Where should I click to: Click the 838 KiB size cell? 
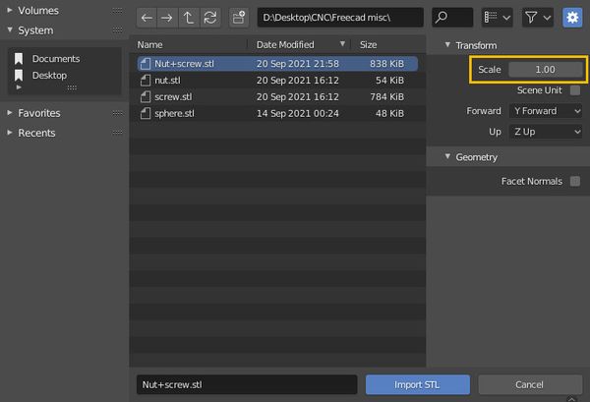tap(386, 64)
